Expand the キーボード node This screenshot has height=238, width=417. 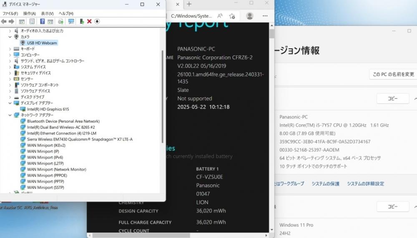10,49
